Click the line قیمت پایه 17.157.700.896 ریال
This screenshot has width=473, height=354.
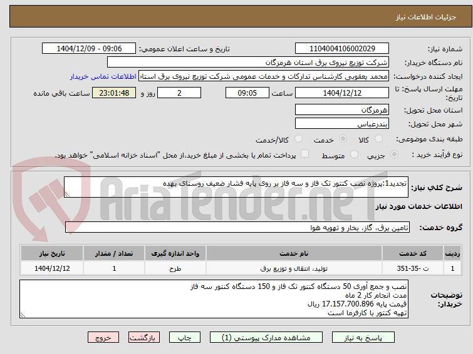pos(357,304)
